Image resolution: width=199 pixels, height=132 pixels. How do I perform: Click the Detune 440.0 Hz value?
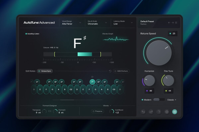54,48
